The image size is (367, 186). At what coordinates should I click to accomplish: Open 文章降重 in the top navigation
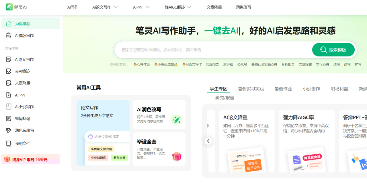pyautogui.click(x=214, y=7)
